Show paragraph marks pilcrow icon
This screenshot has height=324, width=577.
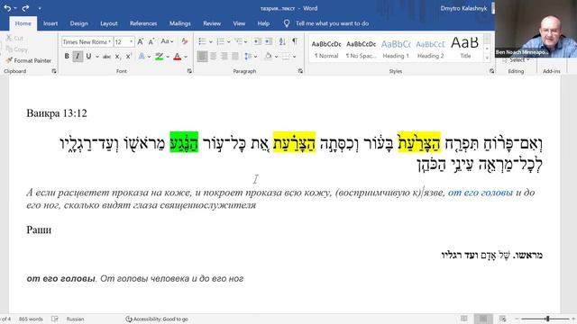tap(295, 41)
